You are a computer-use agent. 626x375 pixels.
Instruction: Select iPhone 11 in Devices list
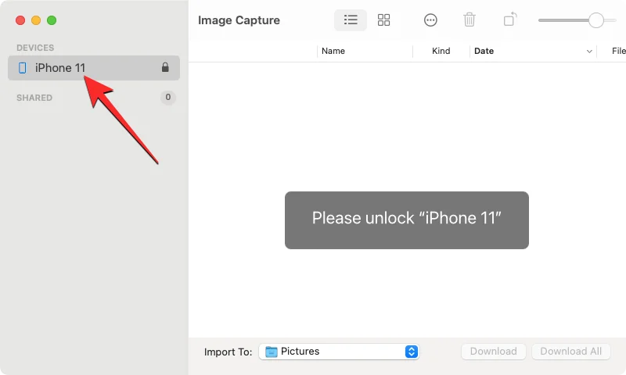94,68
